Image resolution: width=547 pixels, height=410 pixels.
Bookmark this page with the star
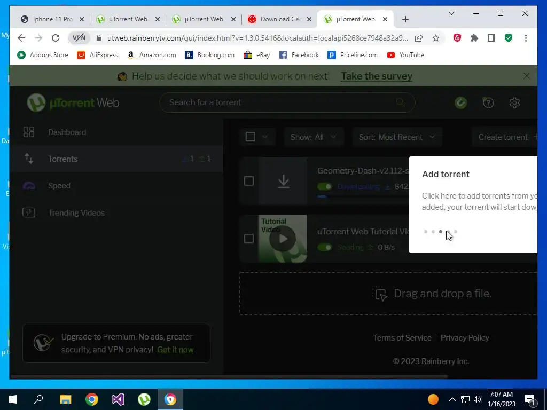(x=436, y=38)
